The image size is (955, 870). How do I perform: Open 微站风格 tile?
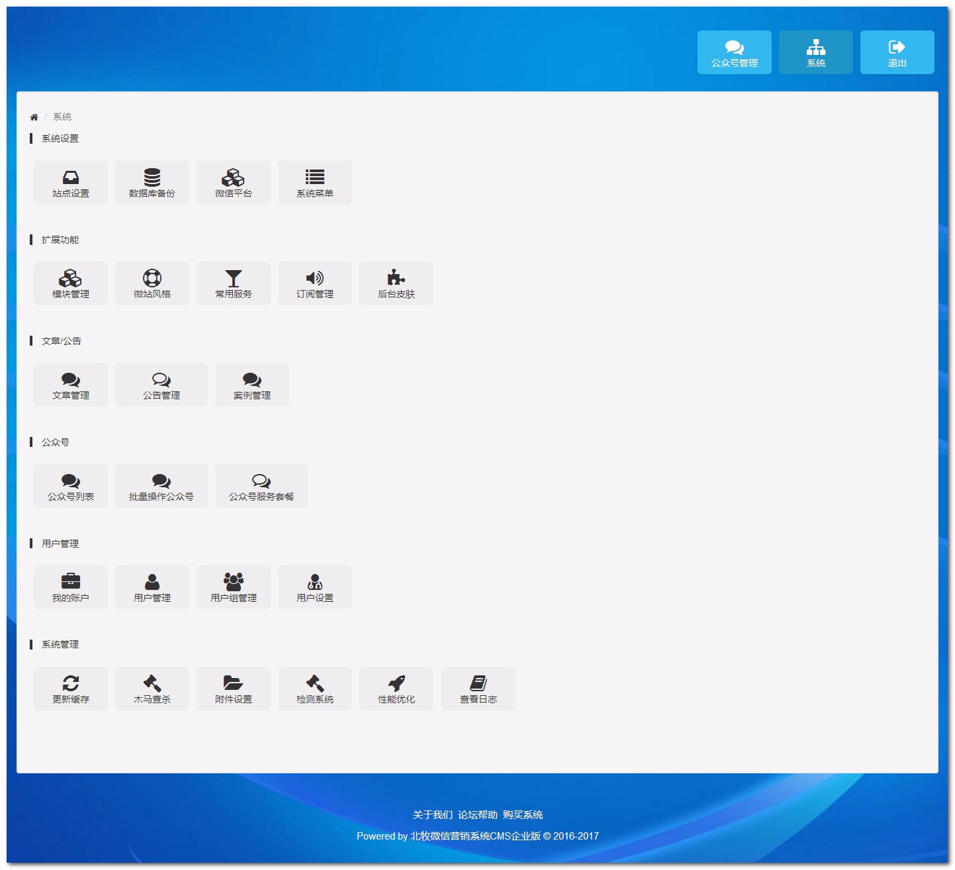point(152,283)
